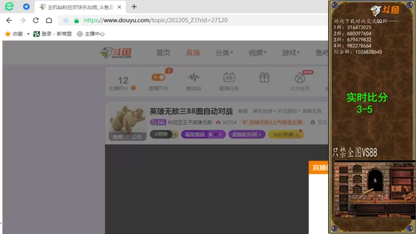Click the Douyu logo in the page header
Viewport: 416px width, 234px height.
(x=116, y=53)
